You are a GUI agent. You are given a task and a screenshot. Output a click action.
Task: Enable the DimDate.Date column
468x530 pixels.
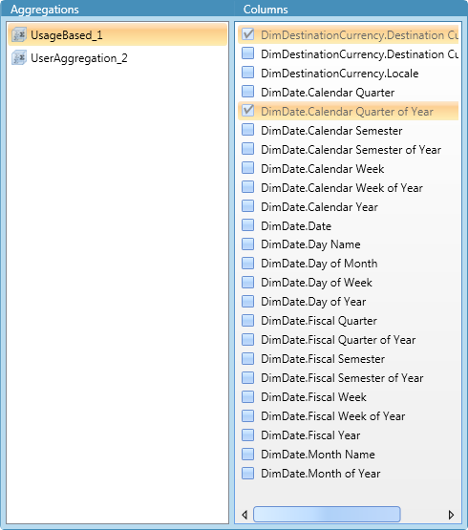248,225
